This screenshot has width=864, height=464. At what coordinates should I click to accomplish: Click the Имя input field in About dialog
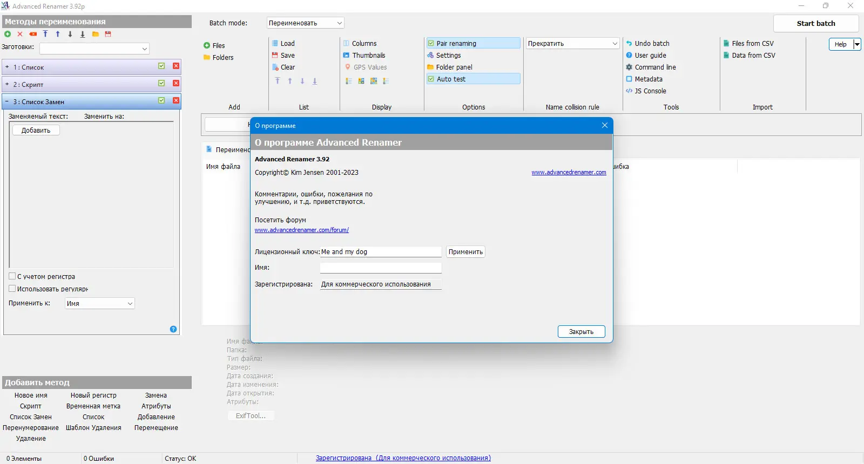pyautogui.click(x=381, y=268)
